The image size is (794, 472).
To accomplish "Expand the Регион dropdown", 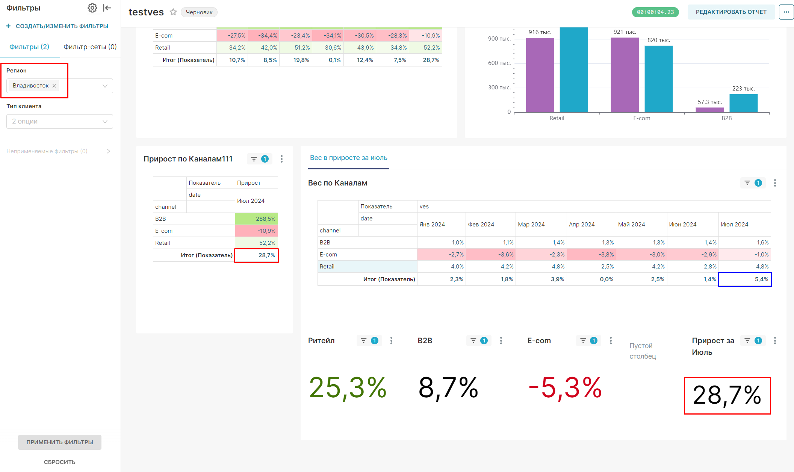I will [105, 86].
